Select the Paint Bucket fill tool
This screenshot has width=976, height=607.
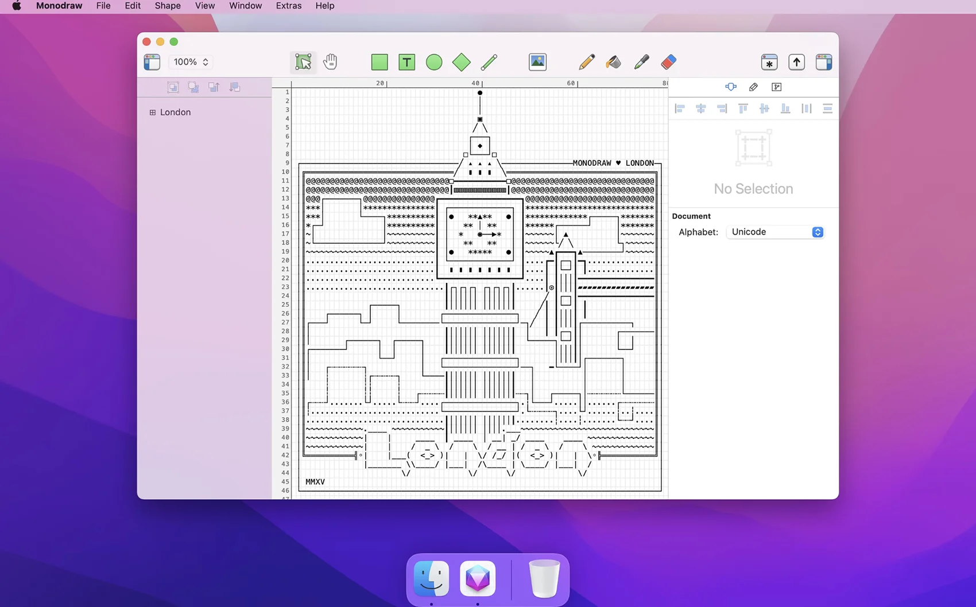[613, 62]
